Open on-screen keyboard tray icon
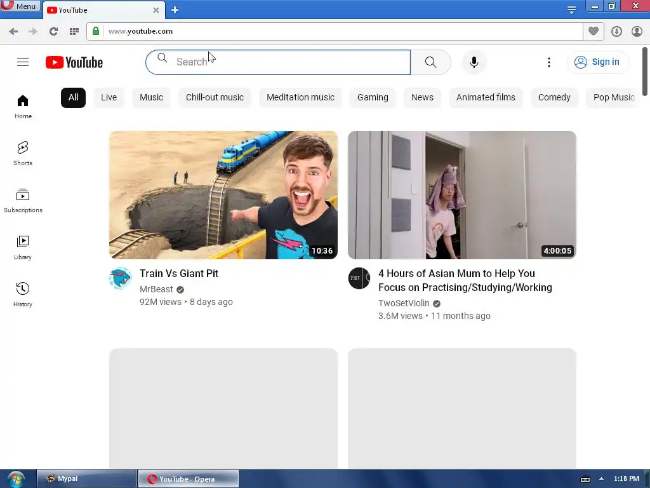Screen dimensions: 650x488 coord(585,479)
